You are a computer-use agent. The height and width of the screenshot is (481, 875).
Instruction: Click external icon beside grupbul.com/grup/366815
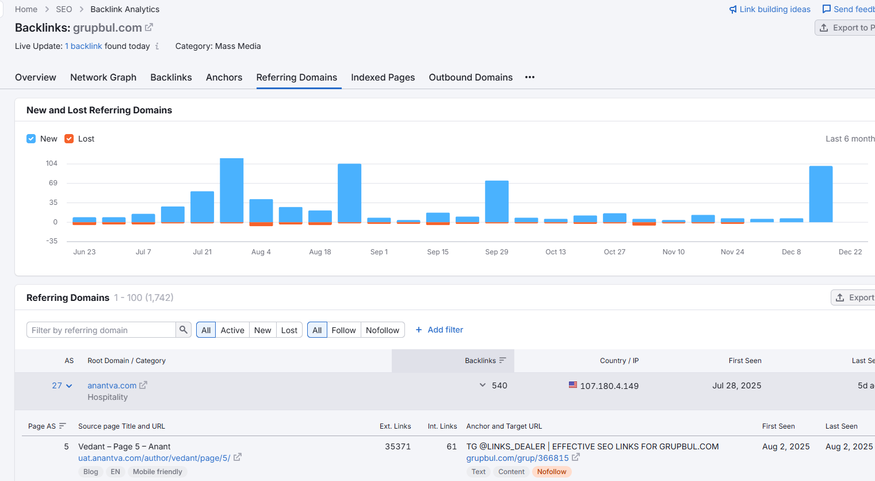576,457
